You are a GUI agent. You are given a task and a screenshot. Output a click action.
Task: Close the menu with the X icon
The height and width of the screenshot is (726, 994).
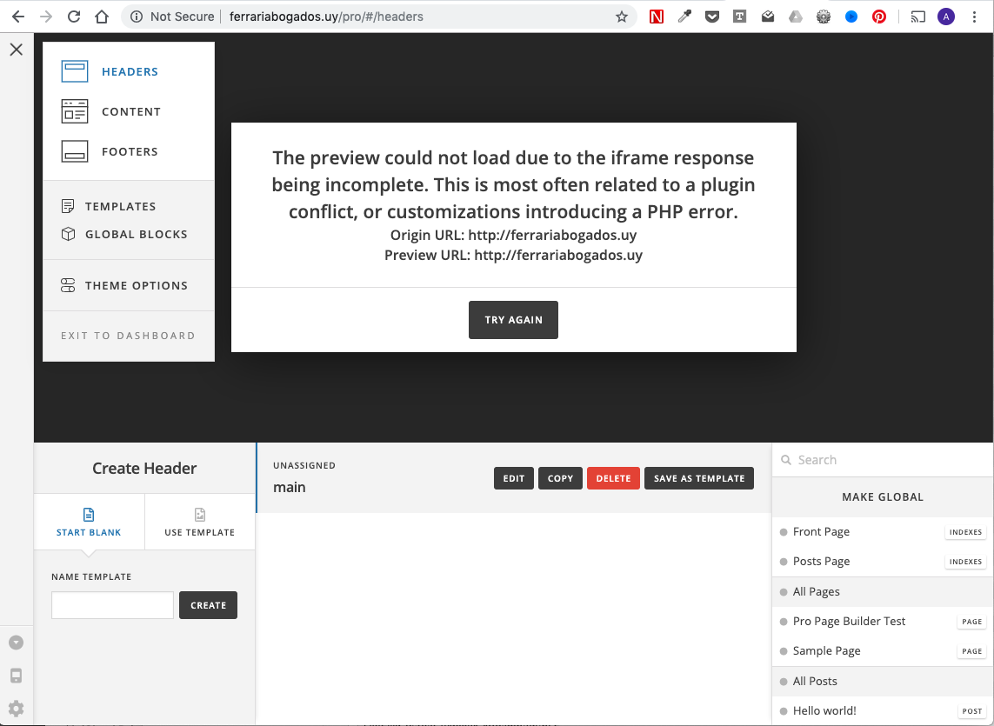pyautogui.click(x=17, y=50)
